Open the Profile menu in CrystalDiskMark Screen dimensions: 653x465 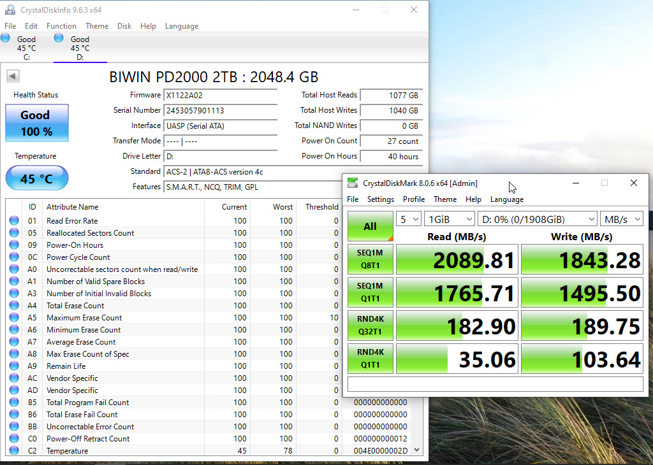pyautogui.click(x=413, y=199)
